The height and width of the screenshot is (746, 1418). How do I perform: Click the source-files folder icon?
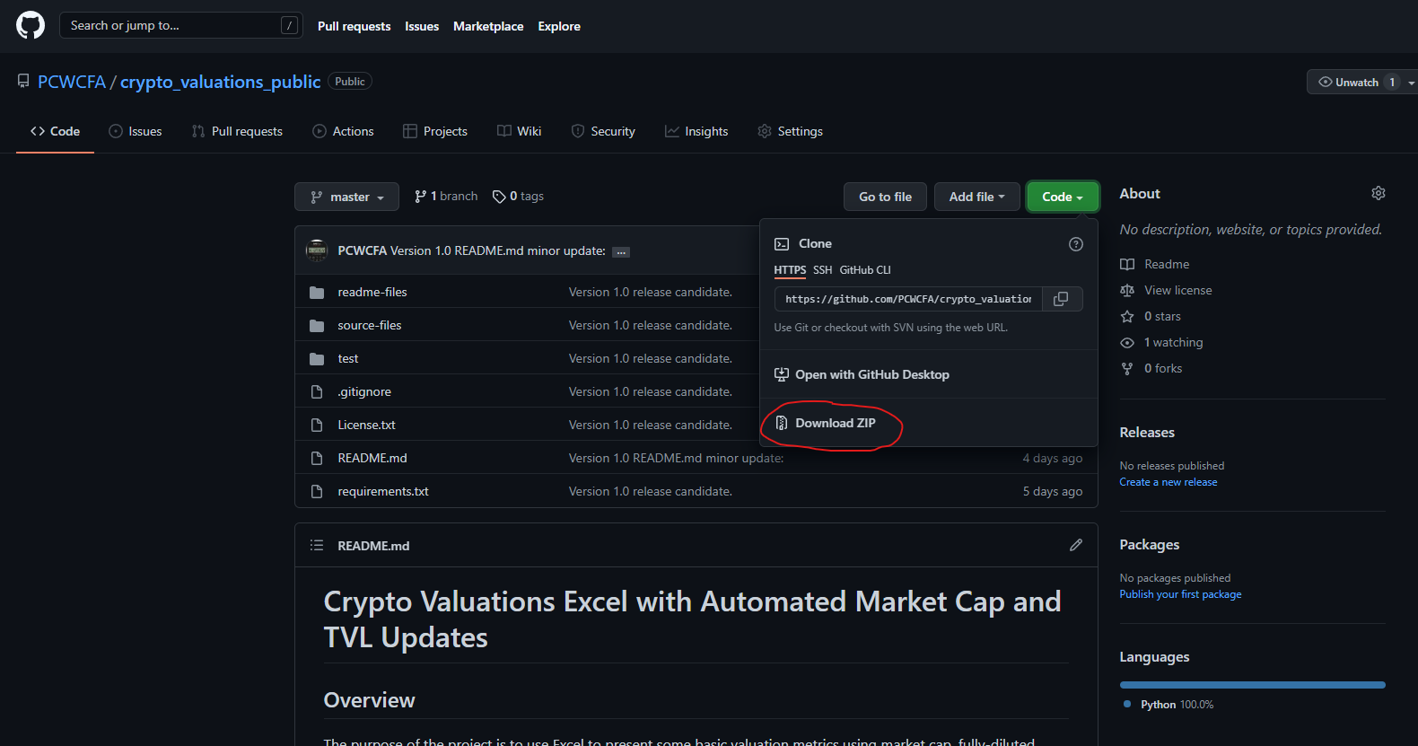point(317,326)
